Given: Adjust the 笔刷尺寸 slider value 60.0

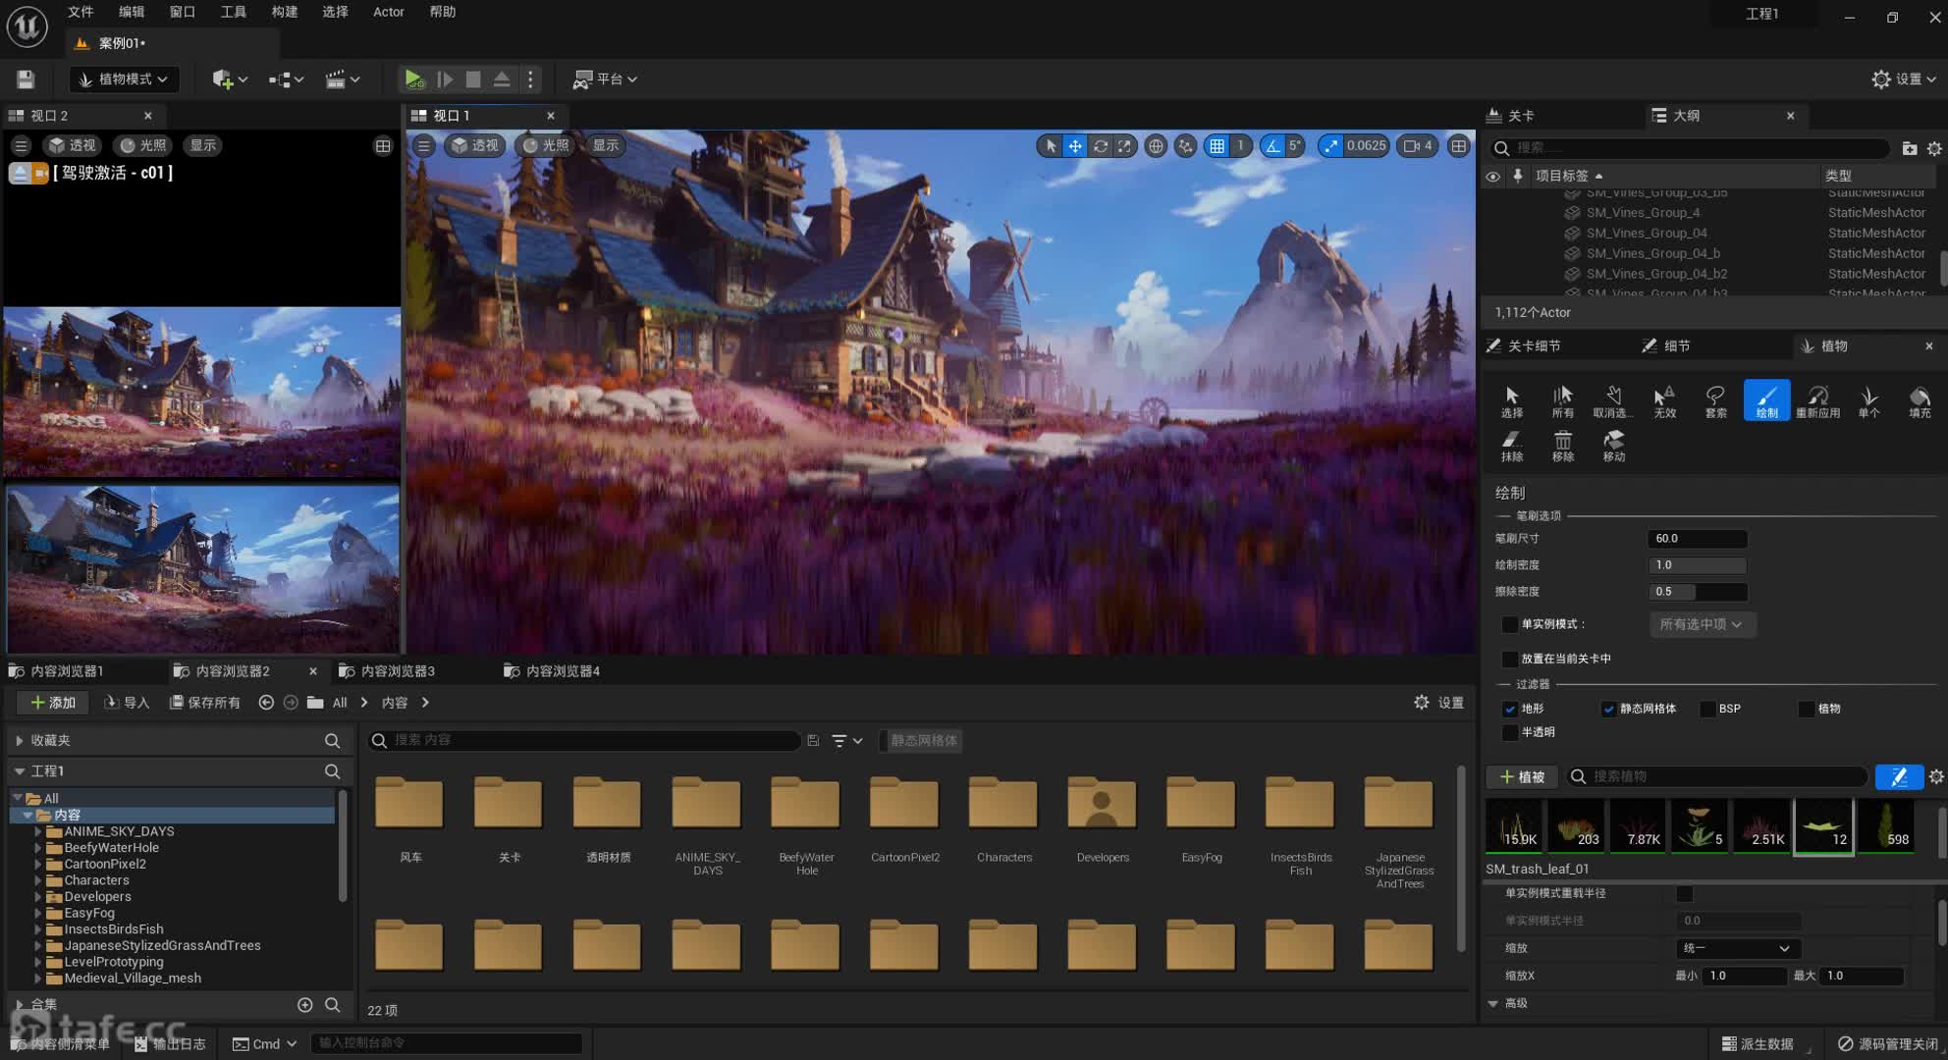Looking at the screenshot, I should 1697,539.
